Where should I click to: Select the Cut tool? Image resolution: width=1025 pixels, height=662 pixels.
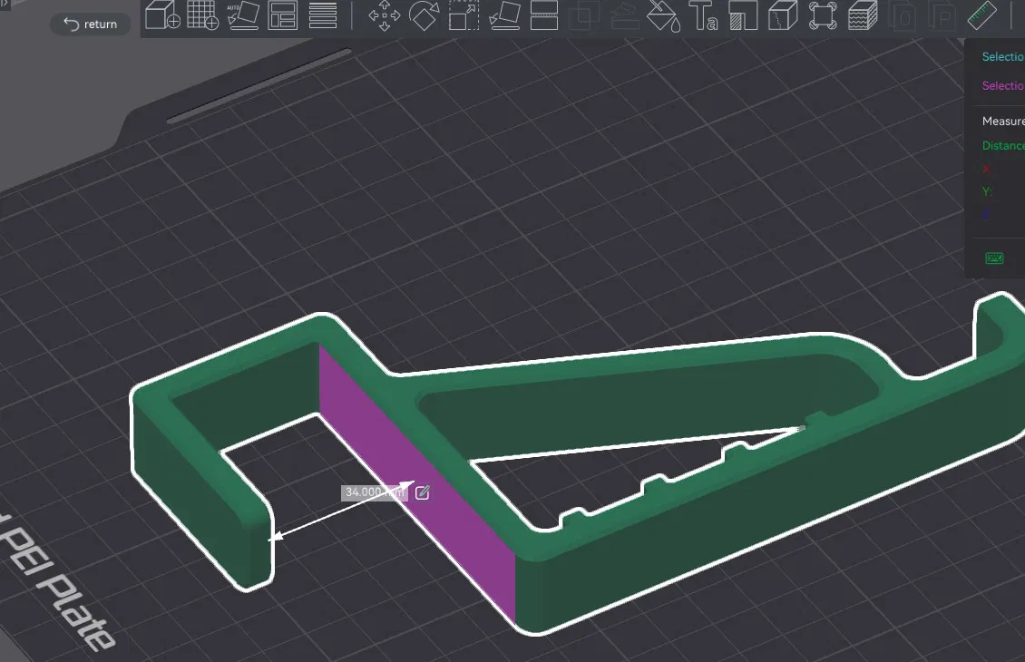pyautogui.click(x=544, y=15)
